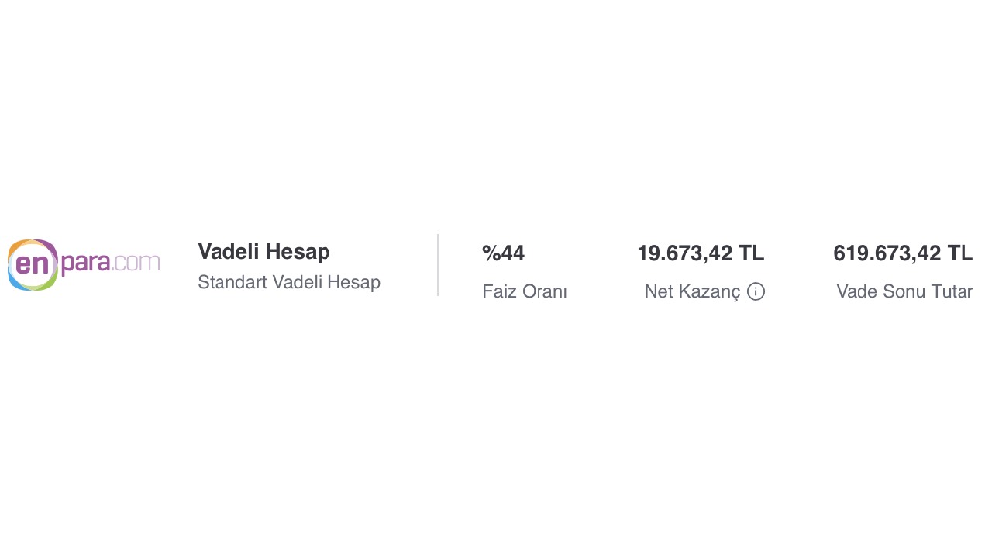
Task: Click the %44 interest rate value
Action: coord(503,253)
